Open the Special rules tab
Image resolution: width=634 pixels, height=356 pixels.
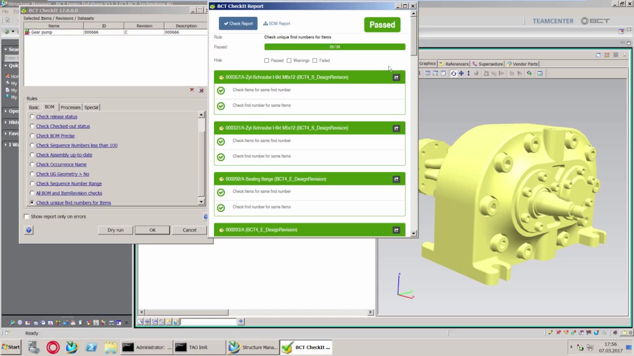(x=91, y=107)
